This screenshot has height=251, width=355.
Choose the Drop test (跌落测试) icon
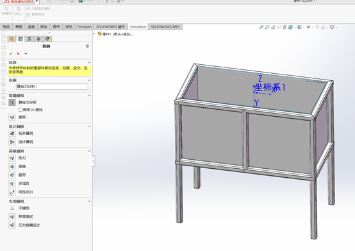(x=12, y=216)
